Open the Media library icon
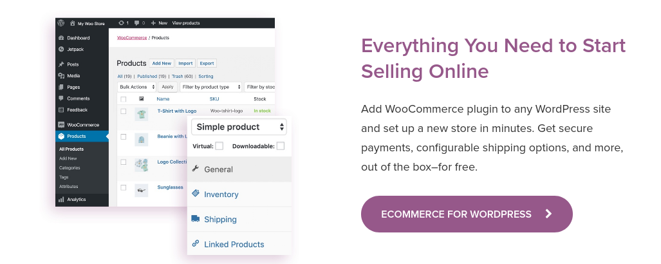 point(61,76)
